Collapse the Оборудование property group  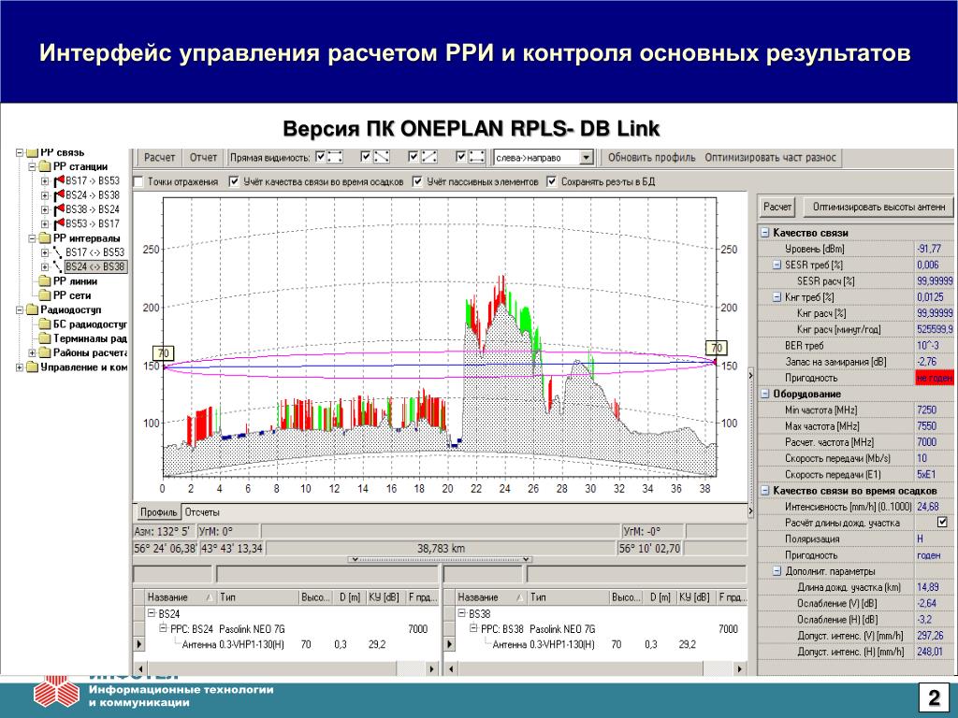pos(765,394)
